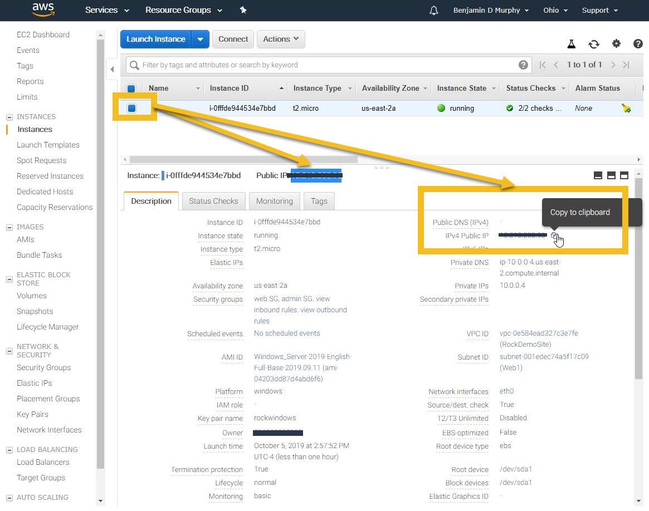Open Launch Templates in sidebar
The width and height of the screenshot is (649, 511).
pyautogui.click(x=48, y=145)
